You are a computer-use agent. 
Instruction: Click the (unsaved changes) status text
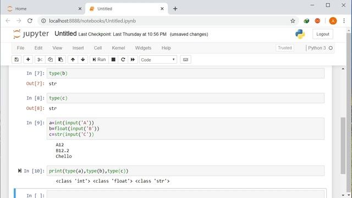pyautogui.click(x=189, y=34)
